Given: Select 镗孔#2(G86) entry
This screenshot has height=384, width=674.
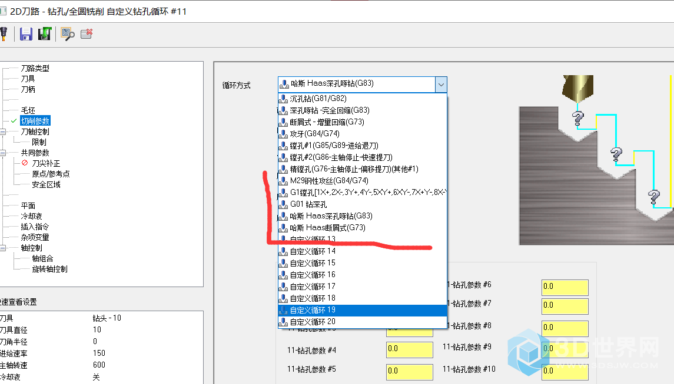Looking at the screenshot, I should coord(363,157).
